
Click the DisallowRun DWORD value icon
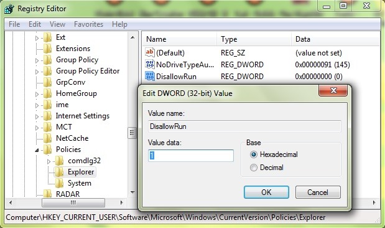click(x=149, y=76)
